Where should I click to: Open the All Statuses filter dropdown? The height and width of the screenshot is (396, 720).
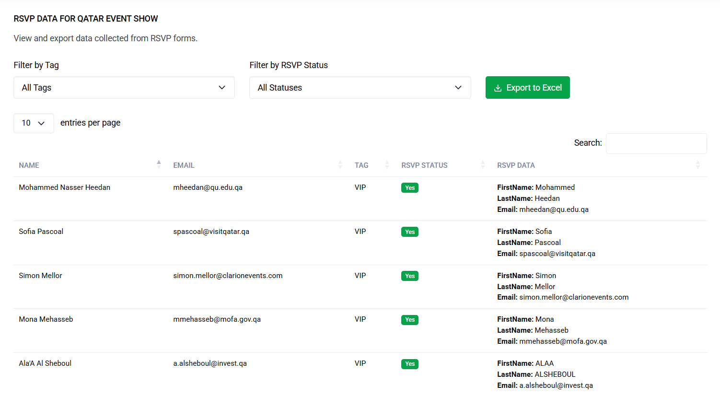[x=360, y=87]
